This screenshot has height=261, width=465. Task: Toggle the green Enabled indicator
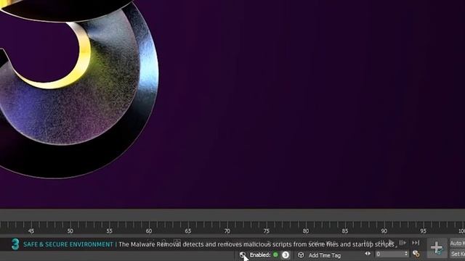pos(275,254)
